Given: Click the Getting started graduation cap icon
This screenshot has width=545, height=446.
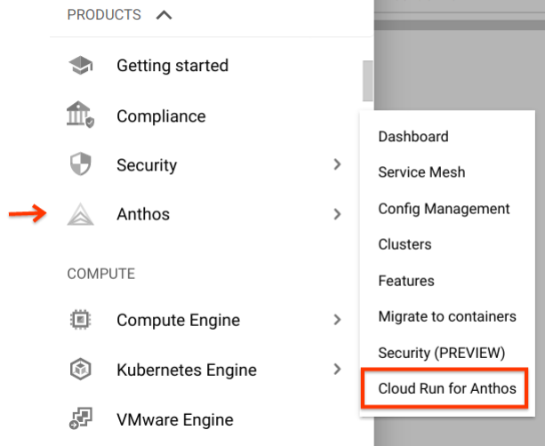Looking at the screenshot, I should [x=80, y=66].
